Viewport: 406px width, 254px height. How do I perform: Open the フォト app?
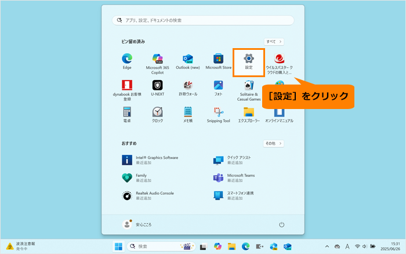218,88
